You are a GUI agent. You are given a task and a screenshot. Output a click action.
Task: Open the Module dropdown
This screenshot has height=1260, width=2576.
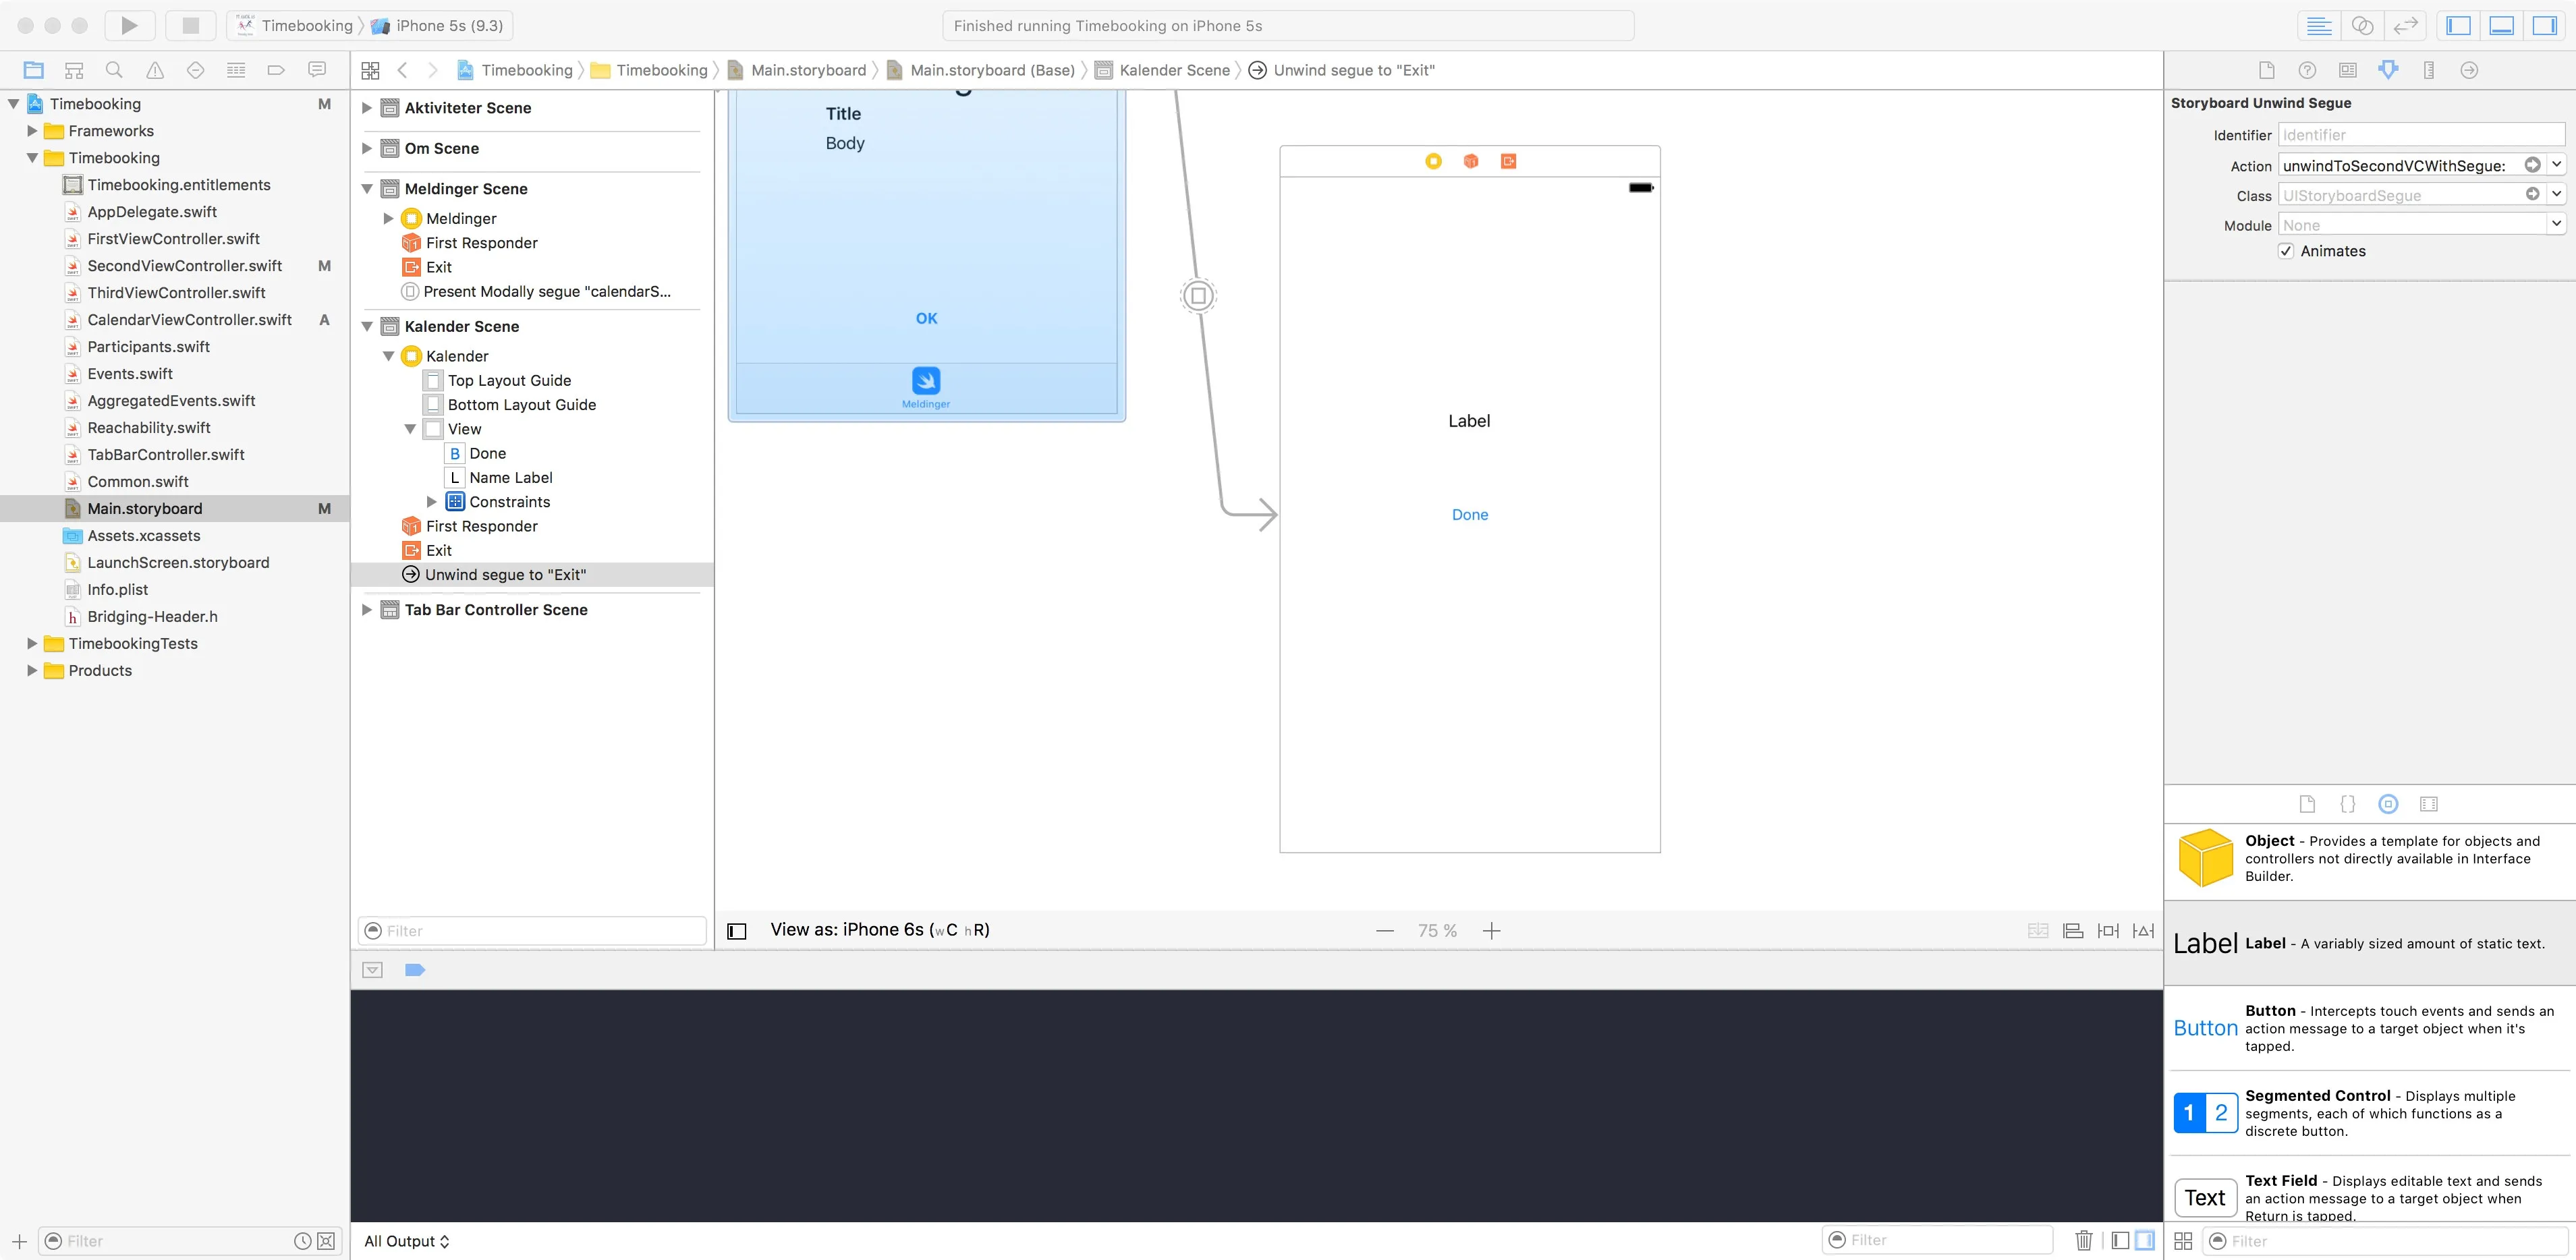coord(2555,225)
